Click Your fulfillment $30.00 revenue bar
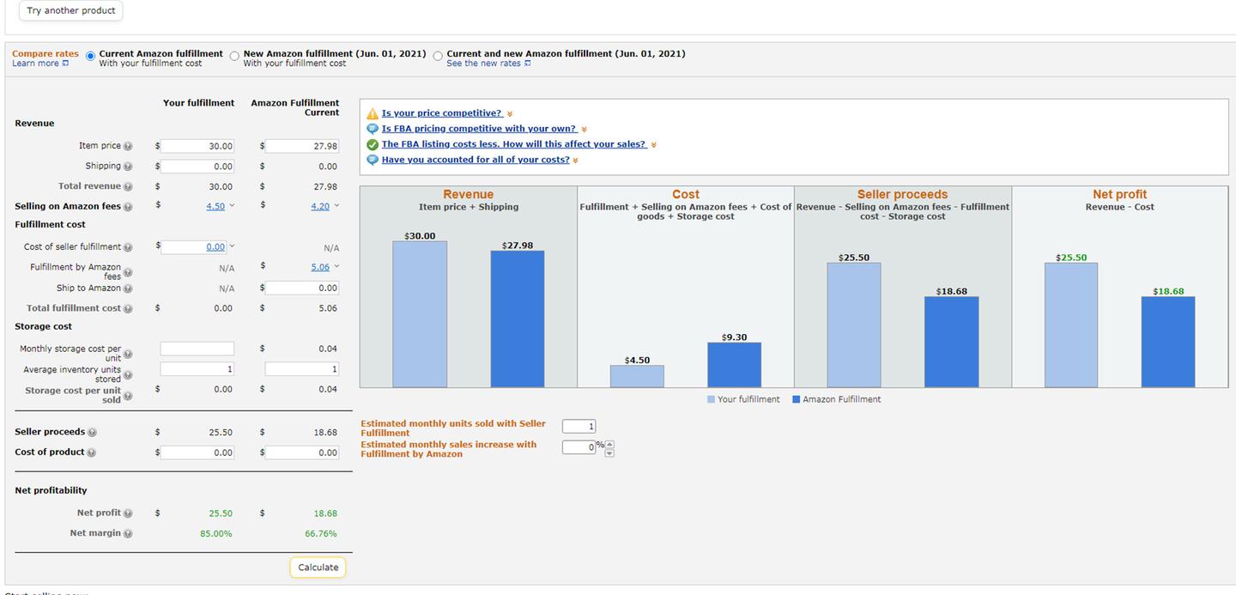Viewport: 1236px width, 595px height. [420, 314]
